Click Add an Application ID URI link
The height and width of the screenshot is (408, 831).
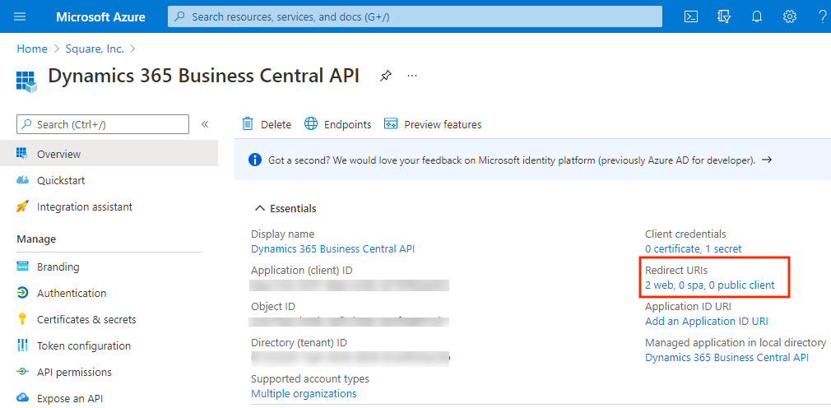(x=707, y=321)
